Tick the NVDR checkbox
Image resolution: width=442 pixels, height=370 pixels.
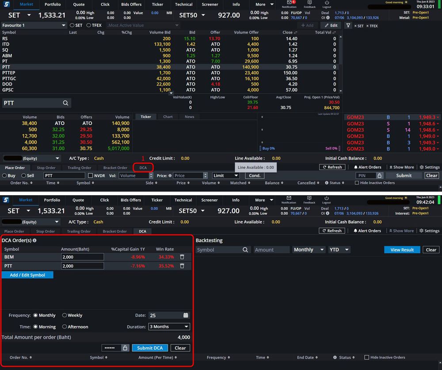point(90,176)
